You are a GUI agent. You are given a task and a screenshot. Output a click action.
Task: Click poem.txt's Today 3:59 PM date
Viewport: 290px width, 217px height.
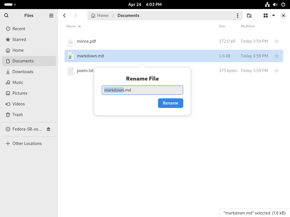pyautogui.click(x=254, y=71)
